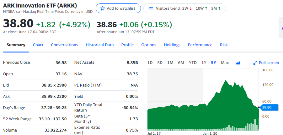283x135 pixels.
Task: Choose the 1M chart range
Action: point(170,63)
